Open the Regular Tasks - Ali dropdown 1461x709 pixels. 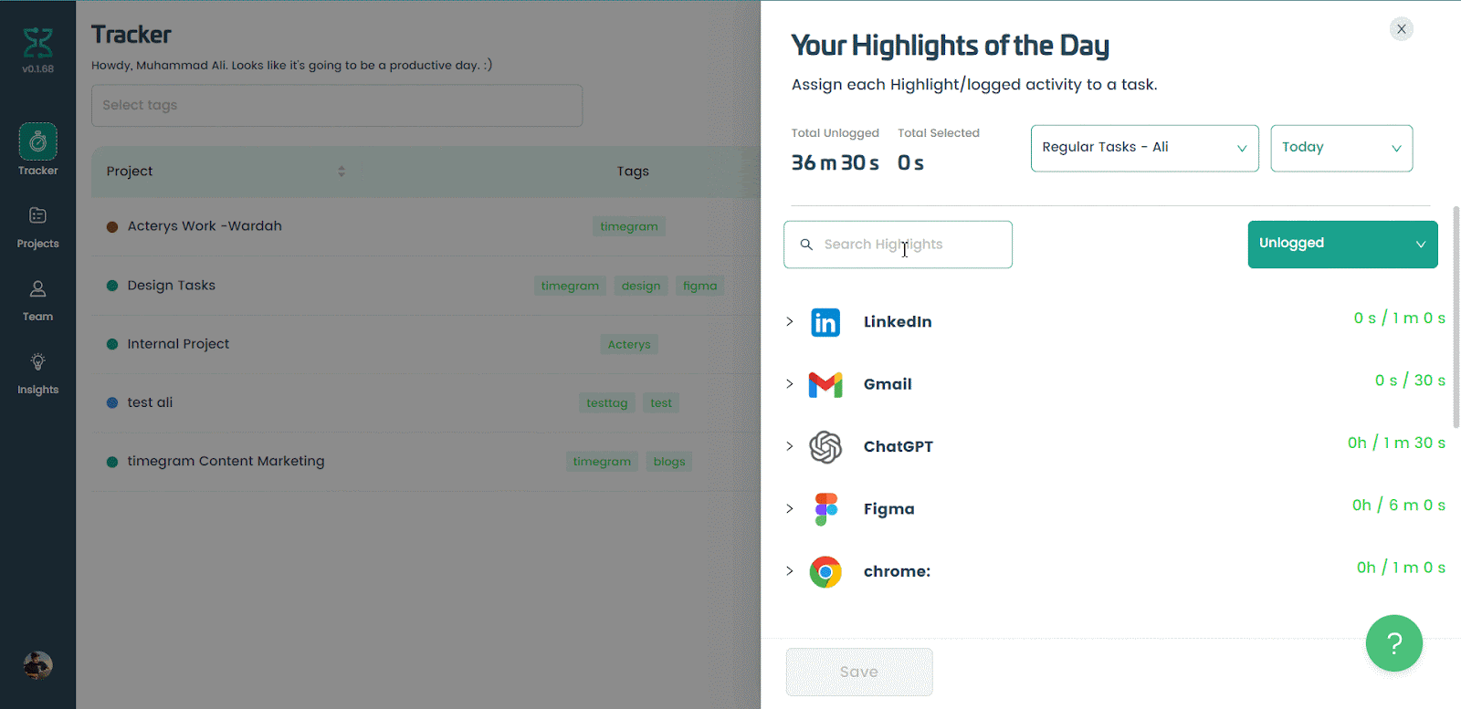coord(1145,148)
